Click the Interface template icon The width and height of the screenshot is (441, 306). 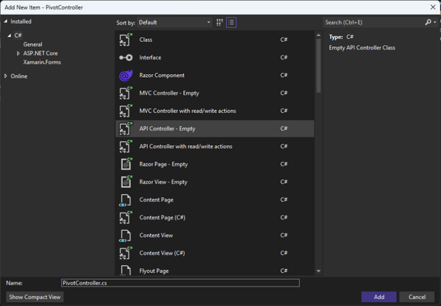(126, 57)
